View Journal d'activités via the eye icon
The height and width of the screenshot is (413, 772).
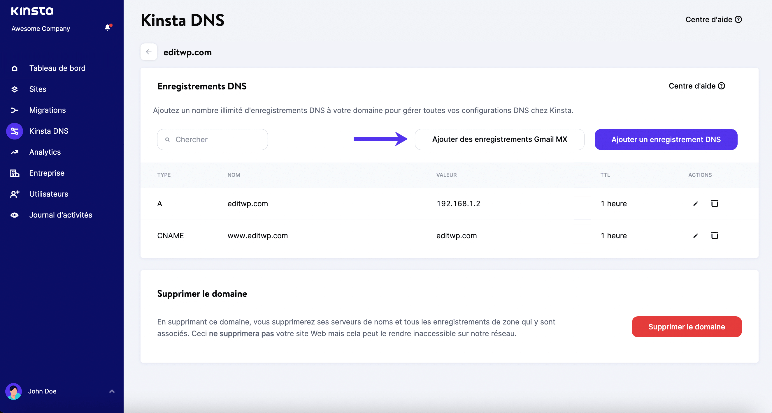[14, 215]
